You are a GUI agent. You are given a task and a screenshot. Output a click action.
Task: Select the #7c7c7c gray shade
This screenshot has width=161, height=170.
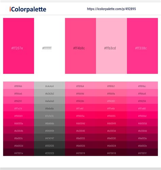click(x=50, y=115)
